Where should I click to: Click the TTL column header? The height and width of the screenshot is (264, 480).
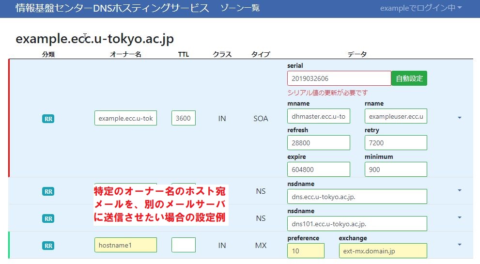point(184,54)
